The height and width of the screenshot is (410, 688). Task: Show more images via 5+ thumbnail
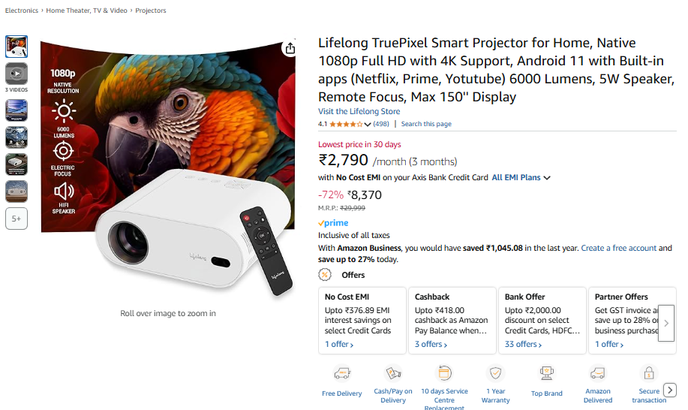(x=17, y=219)
